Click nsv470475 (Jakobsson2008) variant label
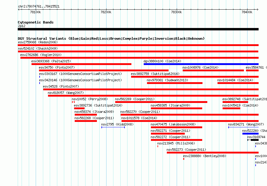 pyautogui.click(x=173, y=124)
